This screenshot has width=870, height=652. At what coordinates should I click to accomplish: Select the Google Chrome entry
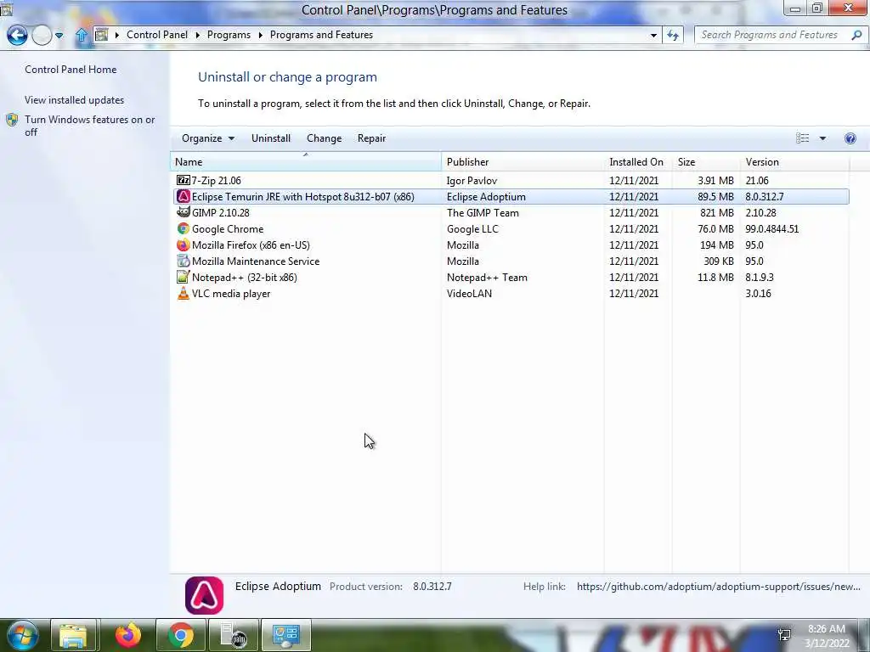[x=510, y=228]
